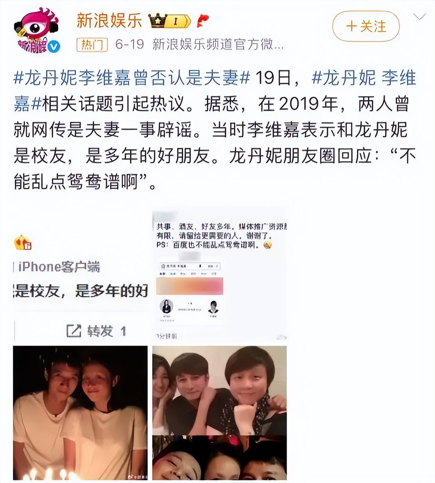Open the hashtag #龙丹妮 李维嘉#

tap(215, 91)
